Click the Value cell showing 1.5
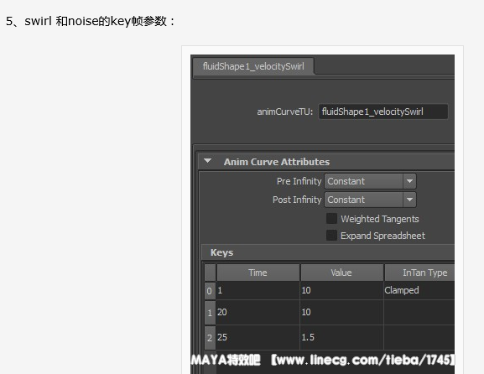The width and height of the screenshot is (484, 374). [x=341, y=337]
